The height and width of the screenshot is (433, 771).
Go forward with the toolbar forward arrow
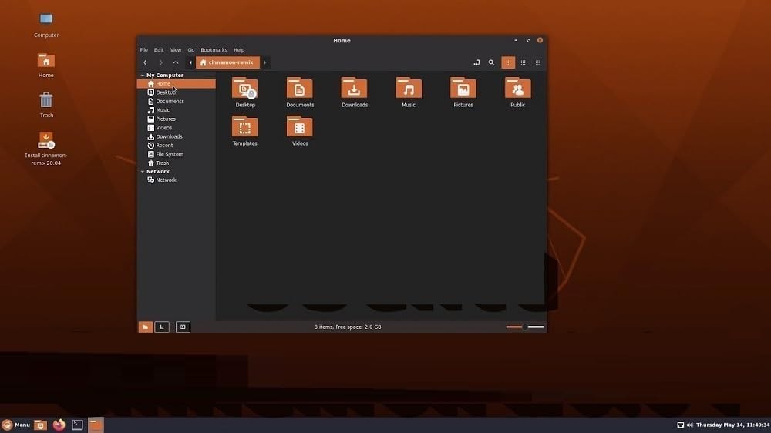pos(160,62)
